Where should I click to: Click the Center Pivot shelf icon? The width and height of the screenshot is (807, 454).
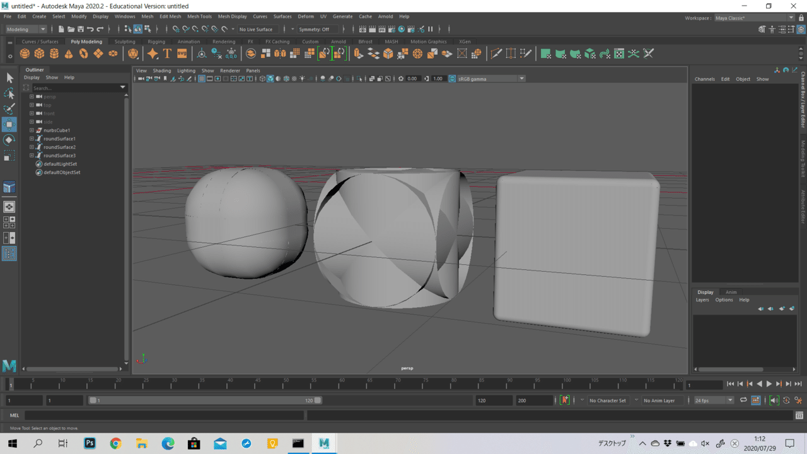202,54
